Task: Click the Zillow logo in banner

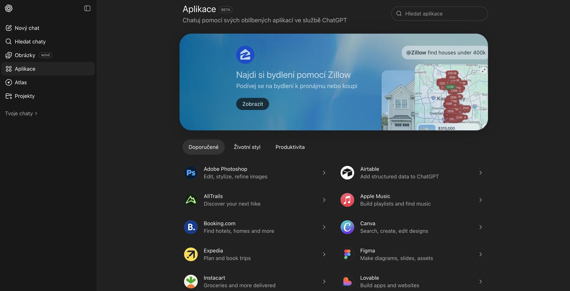Action: (245, 55)
